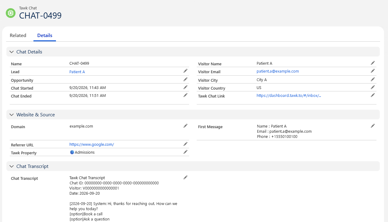The image size is (388, 222).
Task: Click the [option]Book a call line
Action: point(86,214)
